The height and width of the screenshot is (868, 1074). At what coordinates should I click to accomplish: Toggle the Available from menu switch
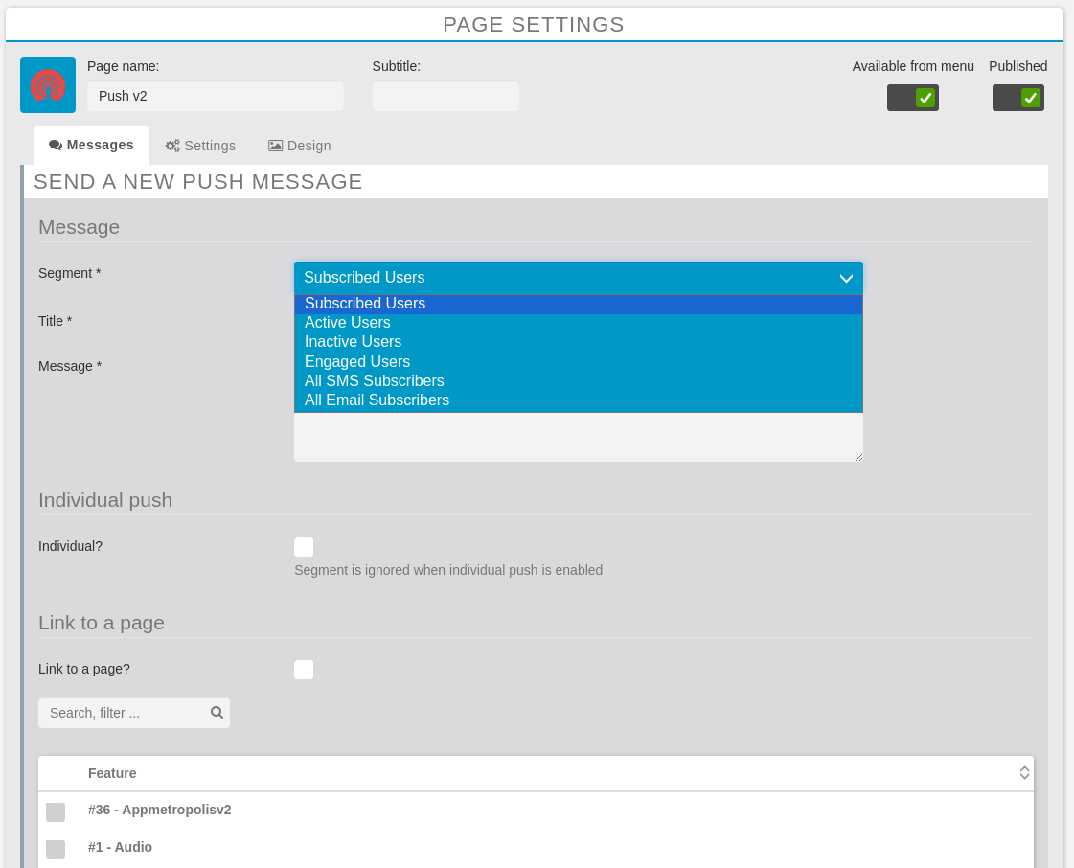point(912,98)
